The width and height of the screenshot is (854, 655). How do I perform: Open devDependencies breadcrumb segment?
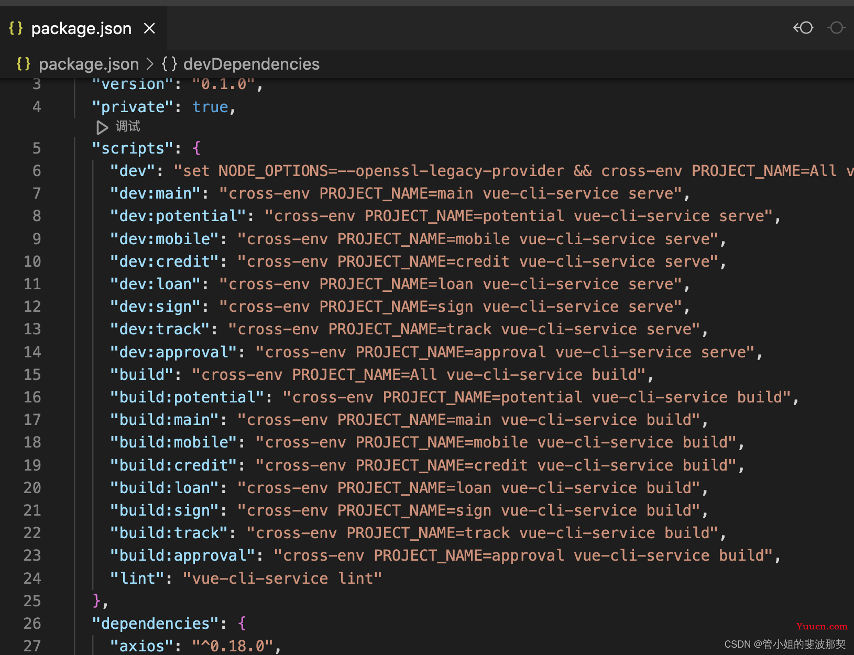click(251, 64)
